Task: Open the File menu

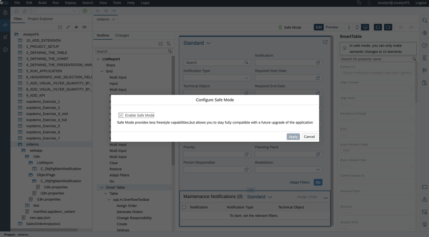Action: (17, 3)
